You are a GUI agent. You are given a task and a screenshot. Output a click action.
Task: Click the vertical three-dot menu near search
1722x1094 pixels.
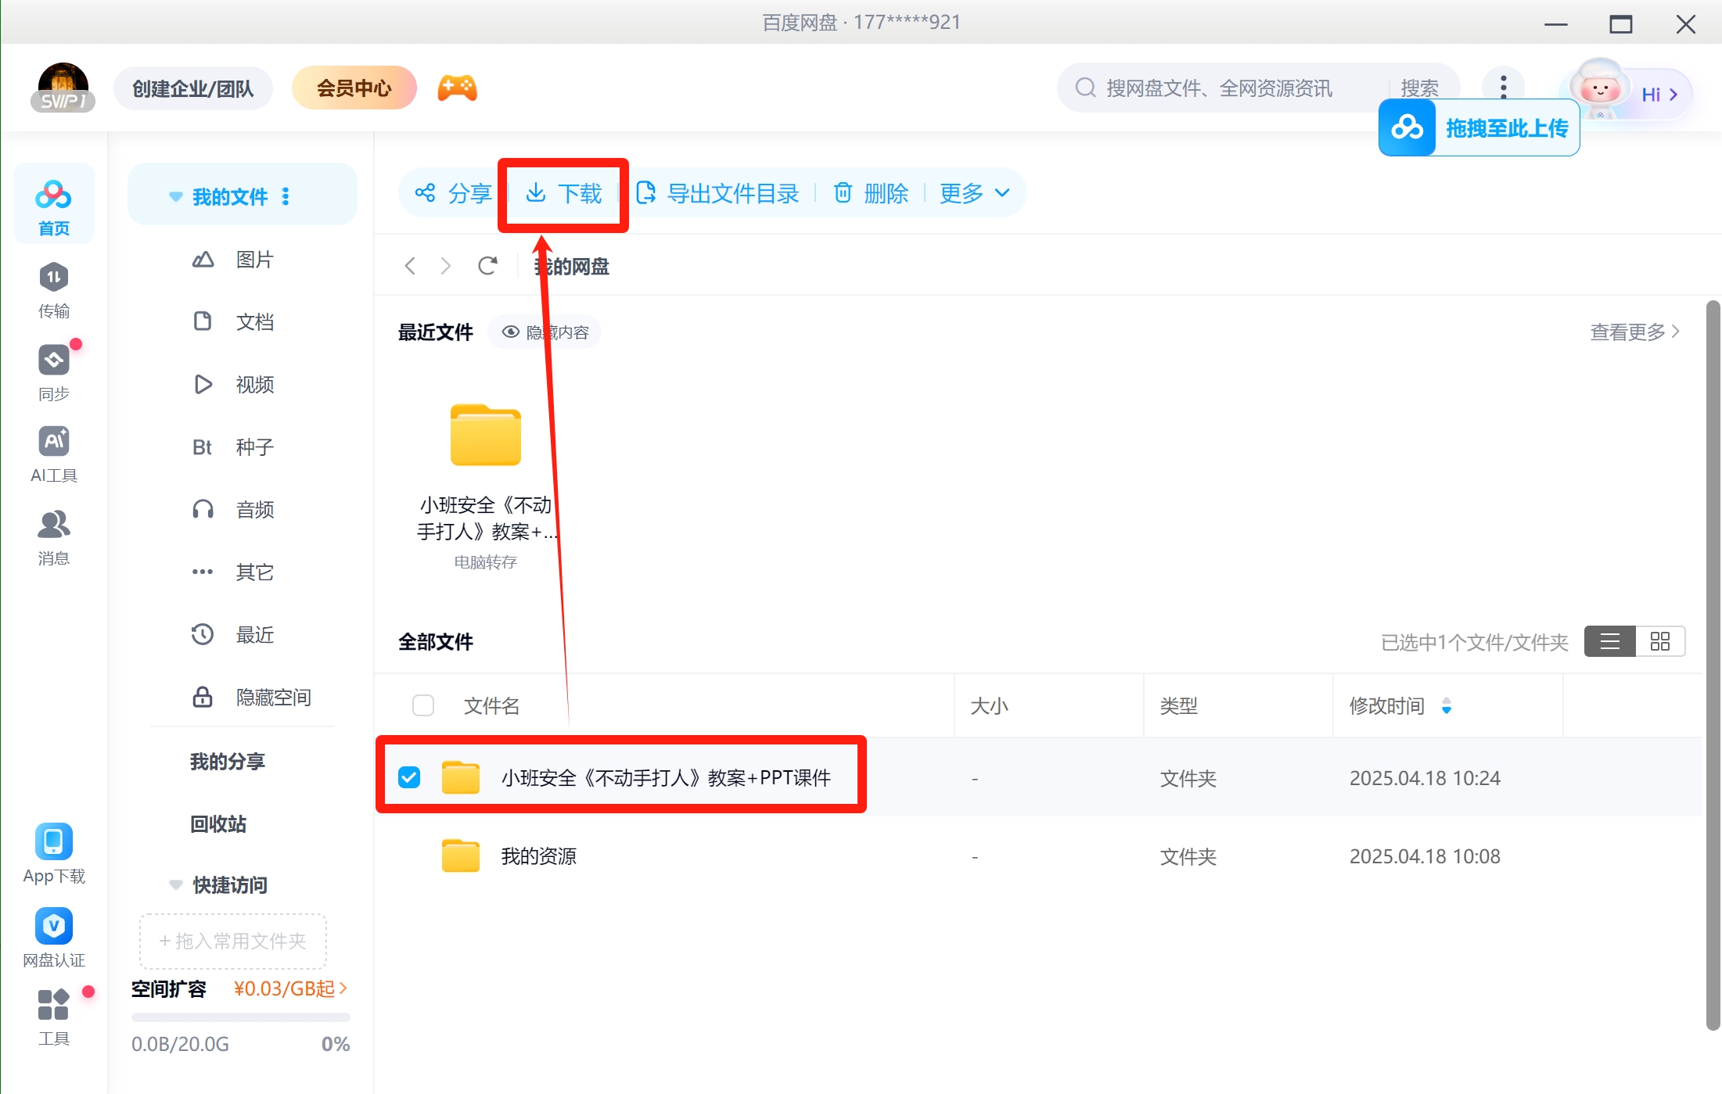1503,87
